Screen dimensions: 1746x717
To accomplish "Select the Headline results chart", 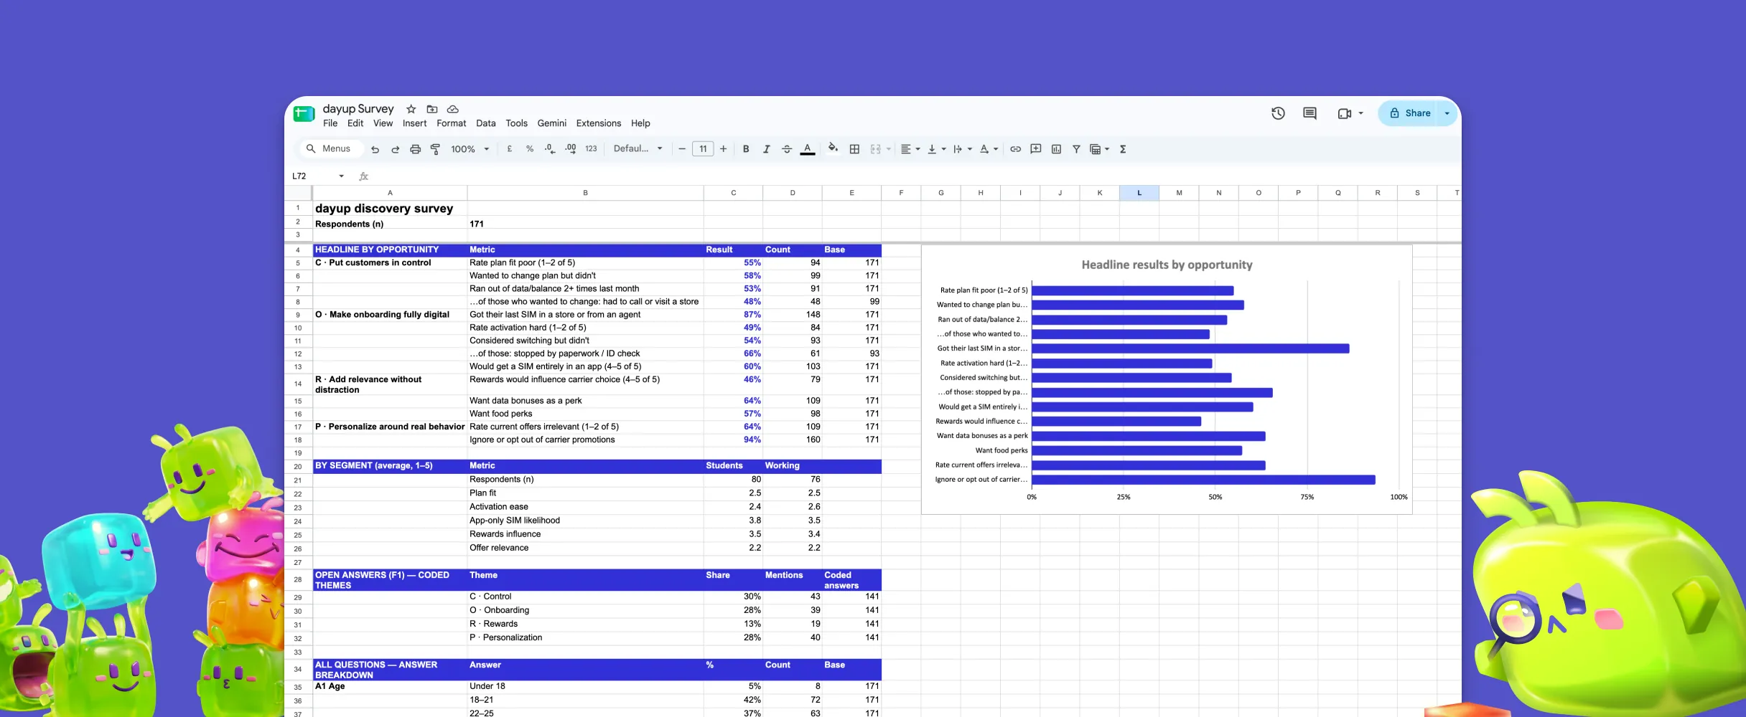I will [1167, 379].
